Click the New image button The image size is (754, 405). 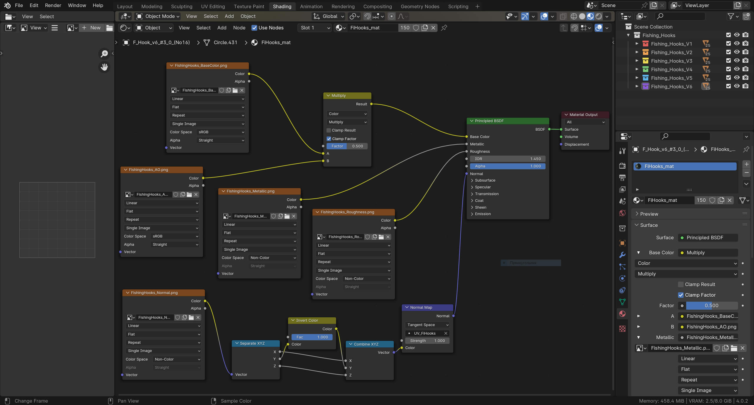tap(91, 28)
